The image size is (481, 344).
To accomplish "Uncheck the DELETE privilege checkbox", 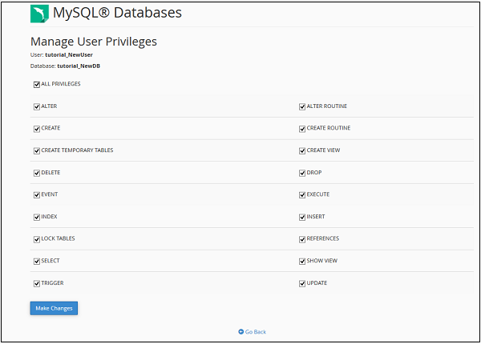I will click(x=37, y=173).
